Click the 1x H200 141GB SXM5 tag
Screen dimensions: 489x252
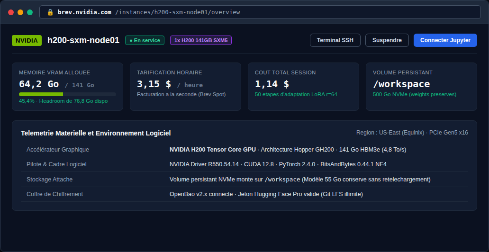tap(201, 40)
